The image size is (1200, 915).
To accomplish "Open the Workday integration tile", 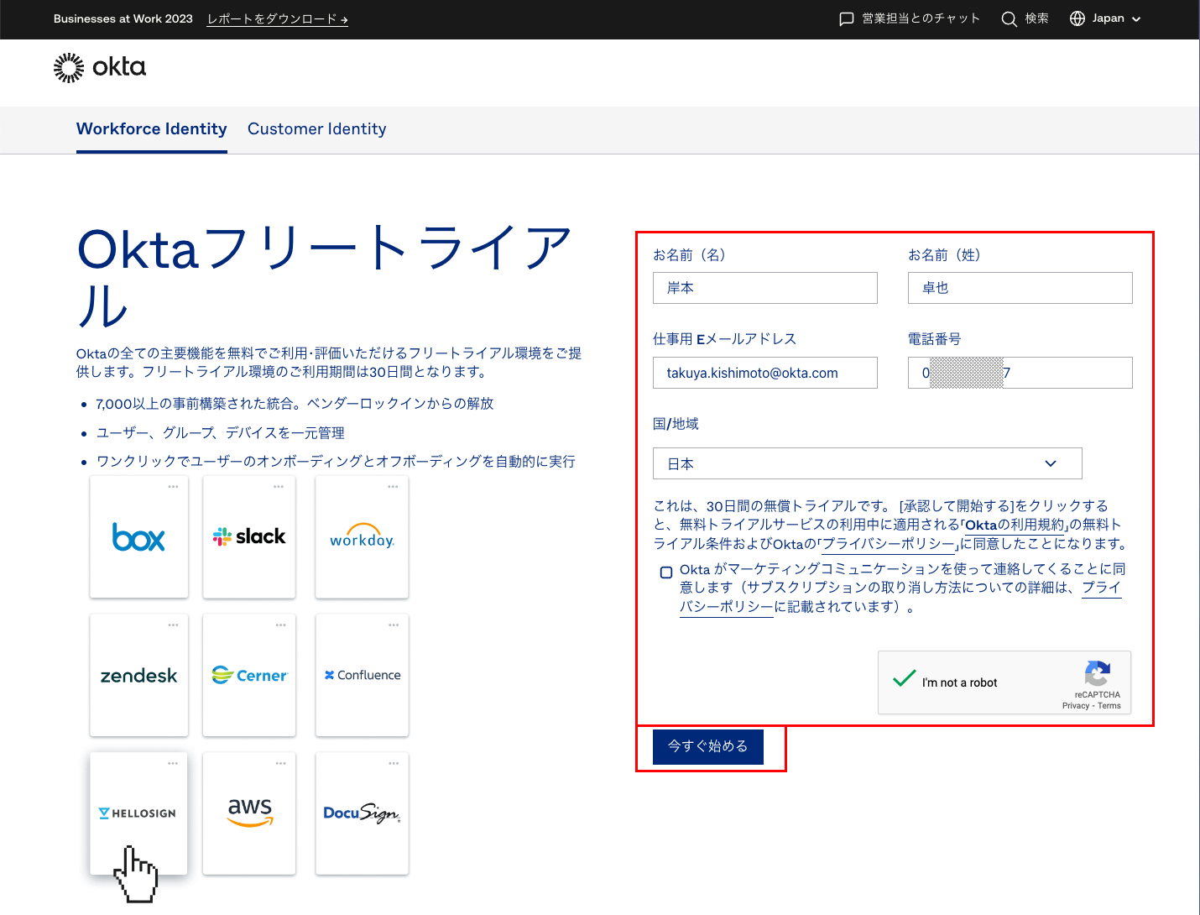I will point(362,537).
